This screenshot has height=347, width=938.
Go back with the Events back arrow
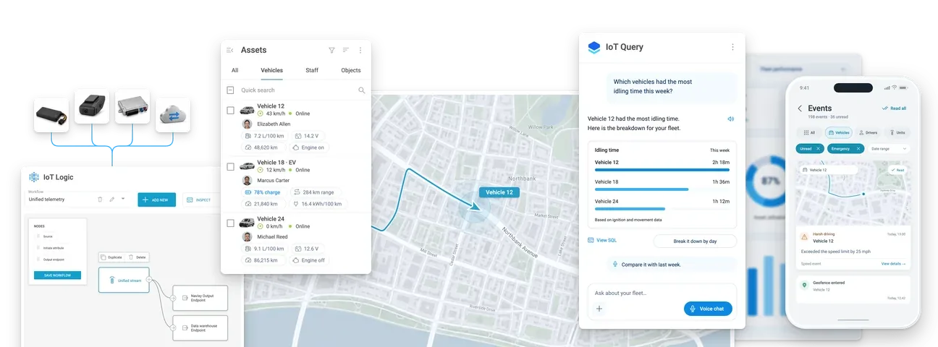800,108
